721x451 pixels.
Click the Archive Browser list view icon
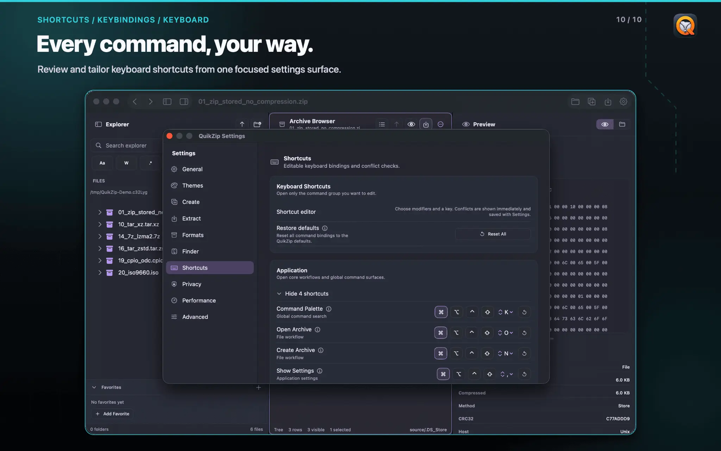382,124
